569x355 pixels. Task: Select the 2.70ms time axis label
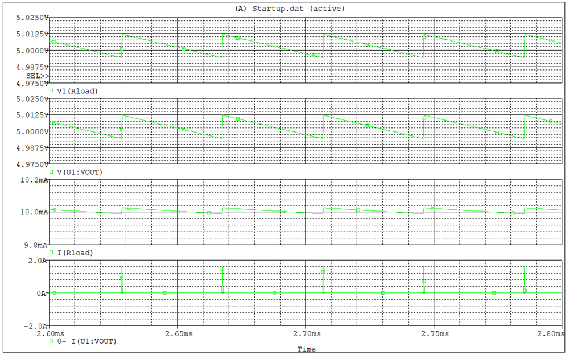coord(306,333)
